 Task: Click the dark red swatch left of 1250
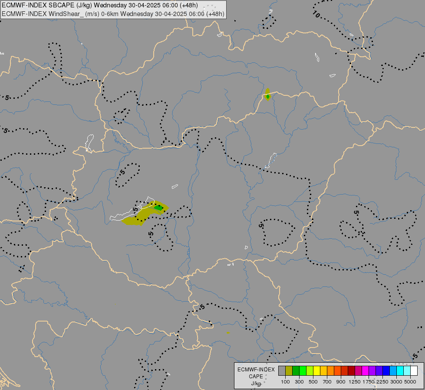(352, 371)
